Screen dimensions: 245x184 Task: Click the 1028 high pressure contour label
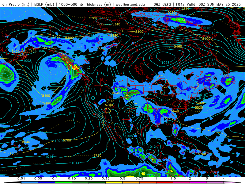coord(165,63)
